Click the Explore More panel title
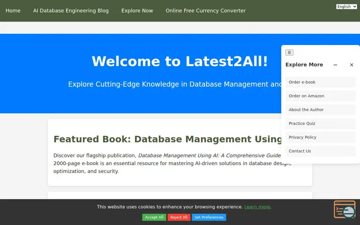The width and height of the screenshot is (360, 225). click(x=304, y=65)
